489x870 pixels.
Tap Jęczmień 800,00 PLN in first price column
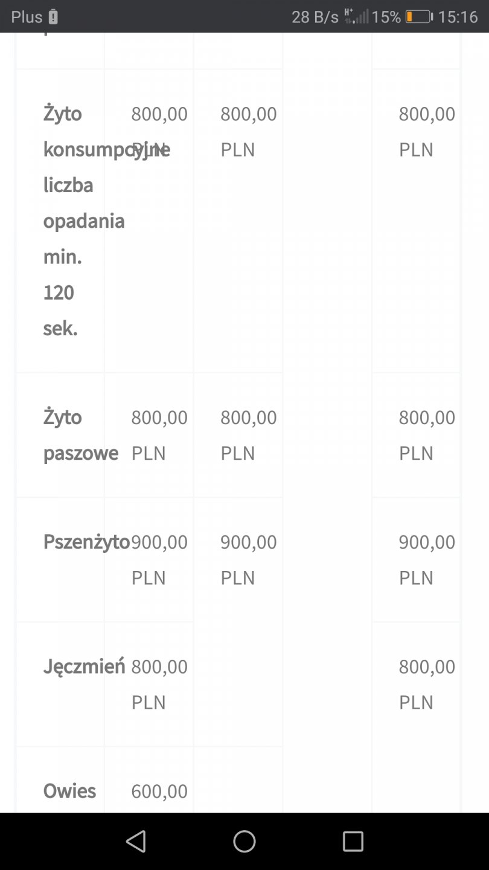click(159, 684)
